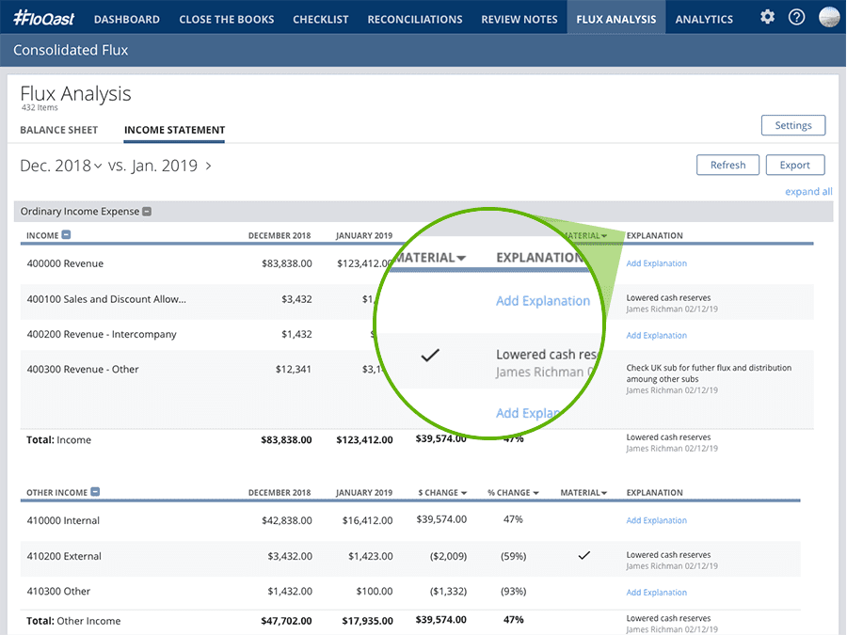847x635 pixels.
Task: Click the expand all link
Action: click(808, 192)
